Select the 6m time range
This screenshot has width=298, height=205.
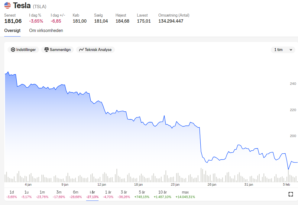[x=76, y=194]
